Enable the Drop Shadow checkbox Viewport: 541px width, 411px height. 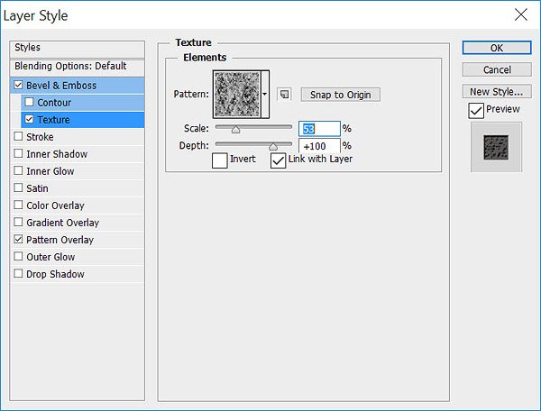coord(18,273)
